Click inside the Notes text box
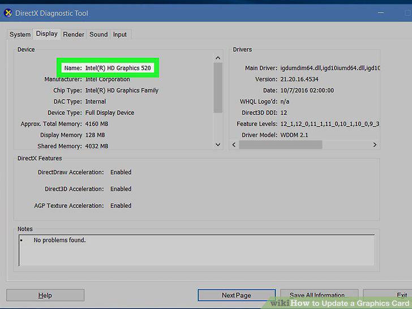The image size is (412, 309). click(x=196, y=250)
